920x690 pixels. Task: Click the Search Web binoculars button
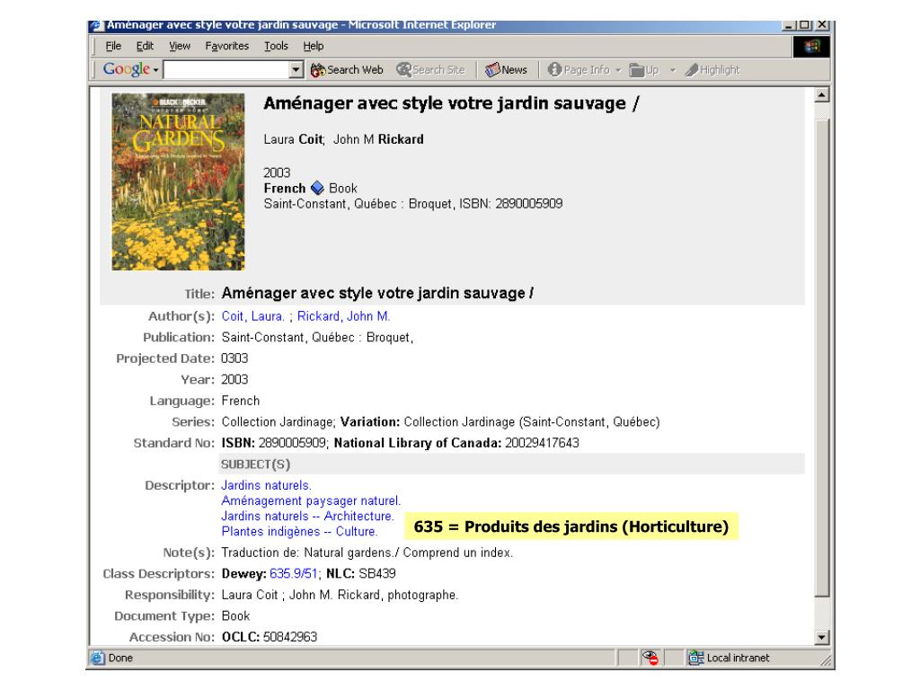(x=347, y=70)
